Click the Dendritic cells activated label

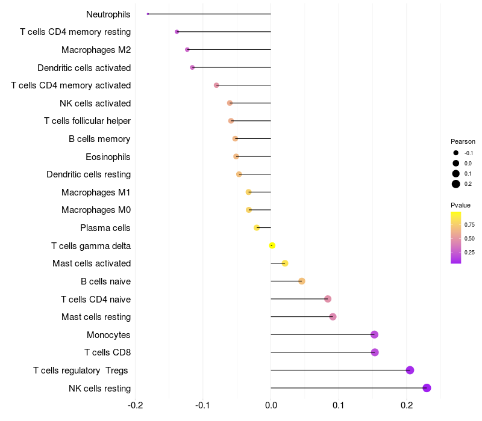click(84, 68)
